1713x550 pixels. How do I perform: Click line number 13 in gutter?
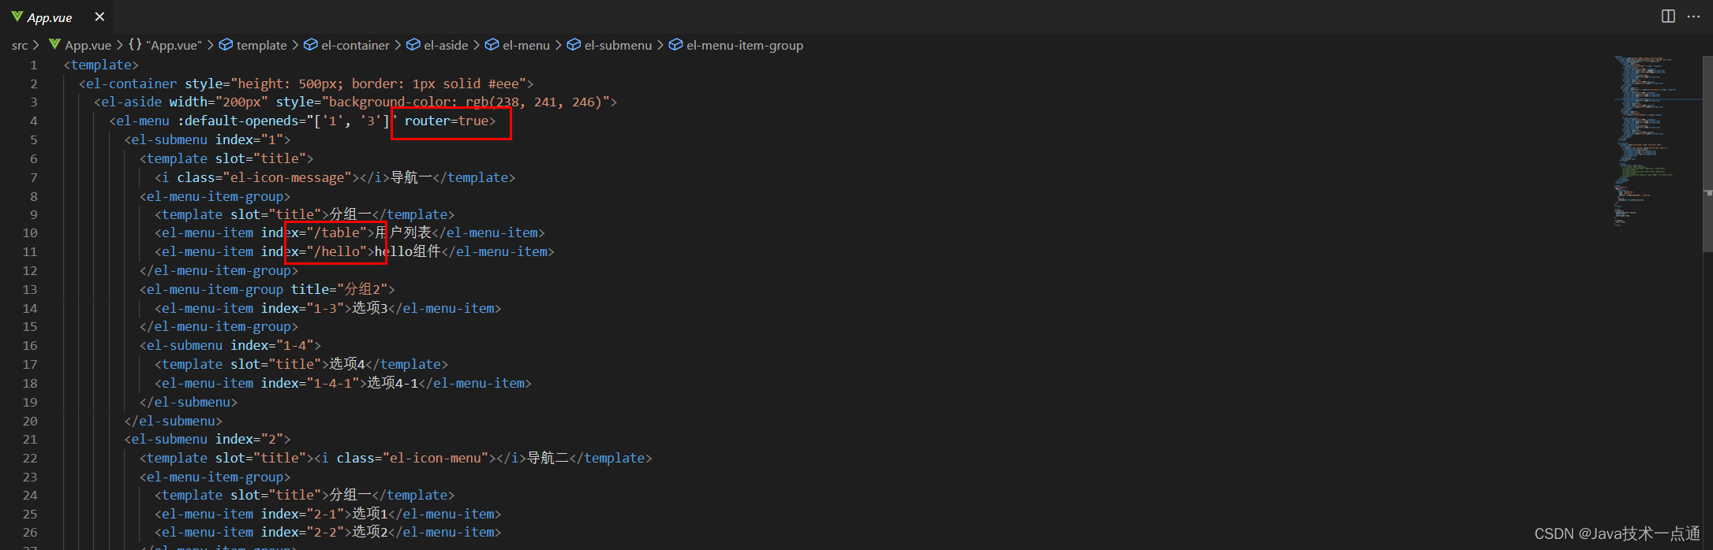[x=30, y=289]
